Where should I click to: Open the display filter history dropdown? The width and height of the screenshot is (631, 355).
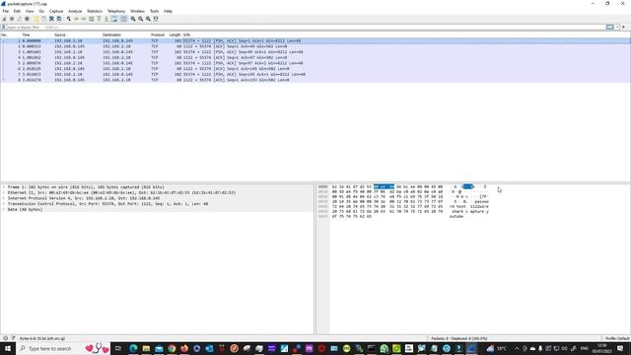(x=617, y=28)
